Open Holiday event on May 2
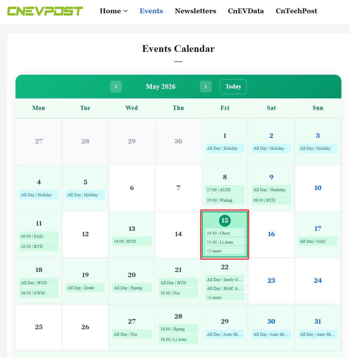Screen dimensions: 349x358 [x=271, y=148]
